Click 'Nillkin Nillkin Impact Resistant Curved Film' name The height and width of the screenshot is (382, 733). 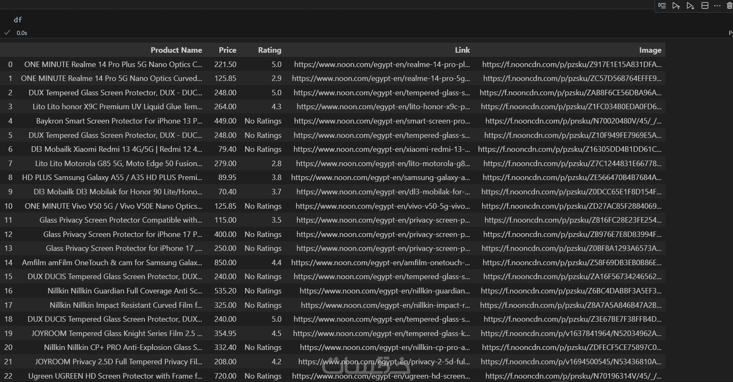tap(126, 305)
